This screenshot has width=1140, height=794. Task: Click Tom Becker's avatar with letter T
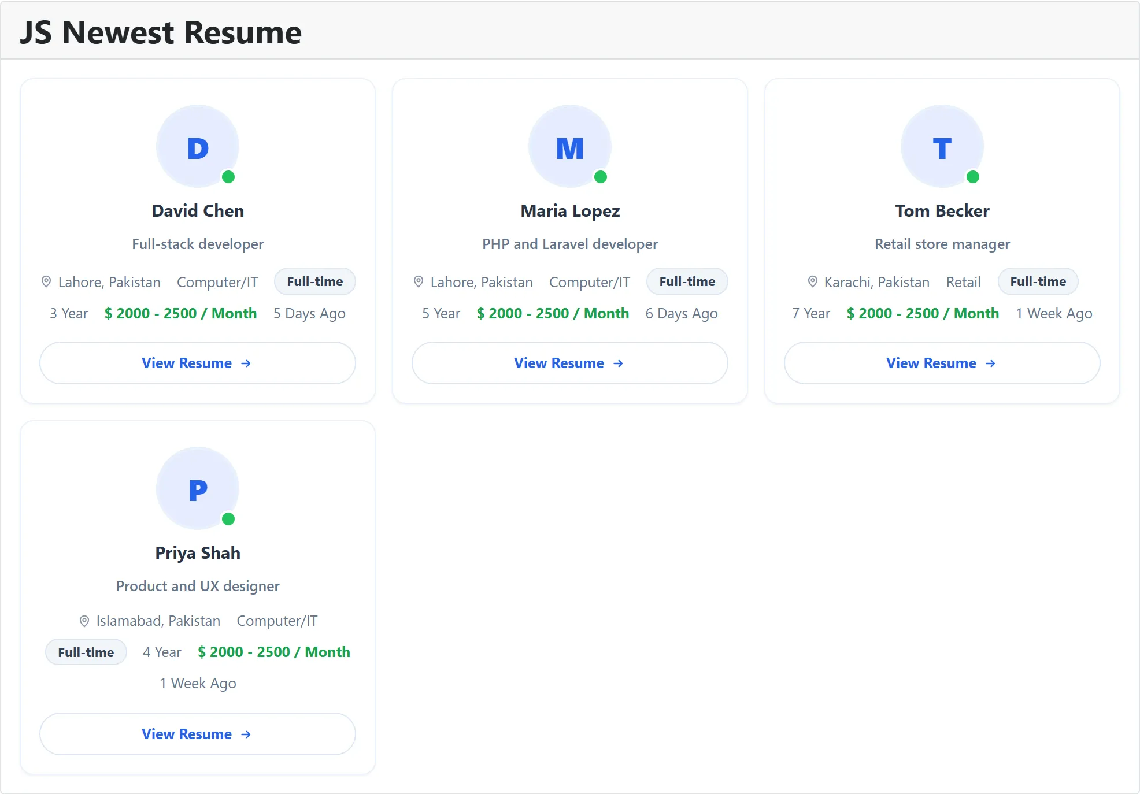[942, 146]
